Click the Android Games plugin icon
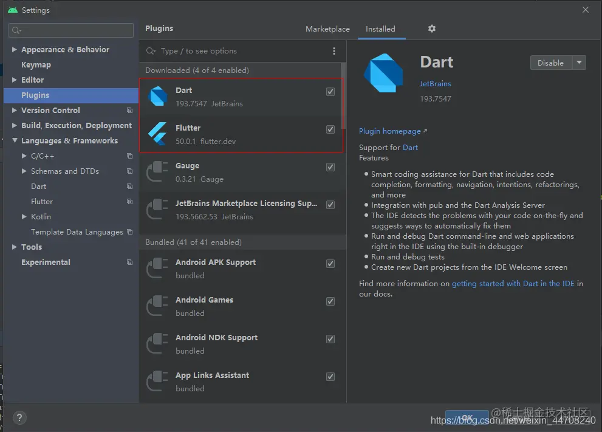This screenshot has width=602, height=432. 157,306
